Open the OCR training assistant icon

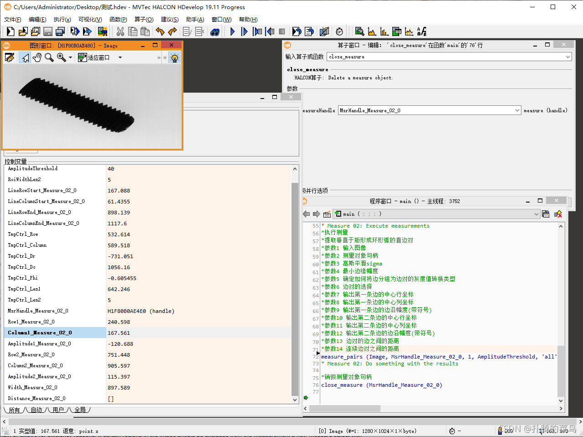422,31
